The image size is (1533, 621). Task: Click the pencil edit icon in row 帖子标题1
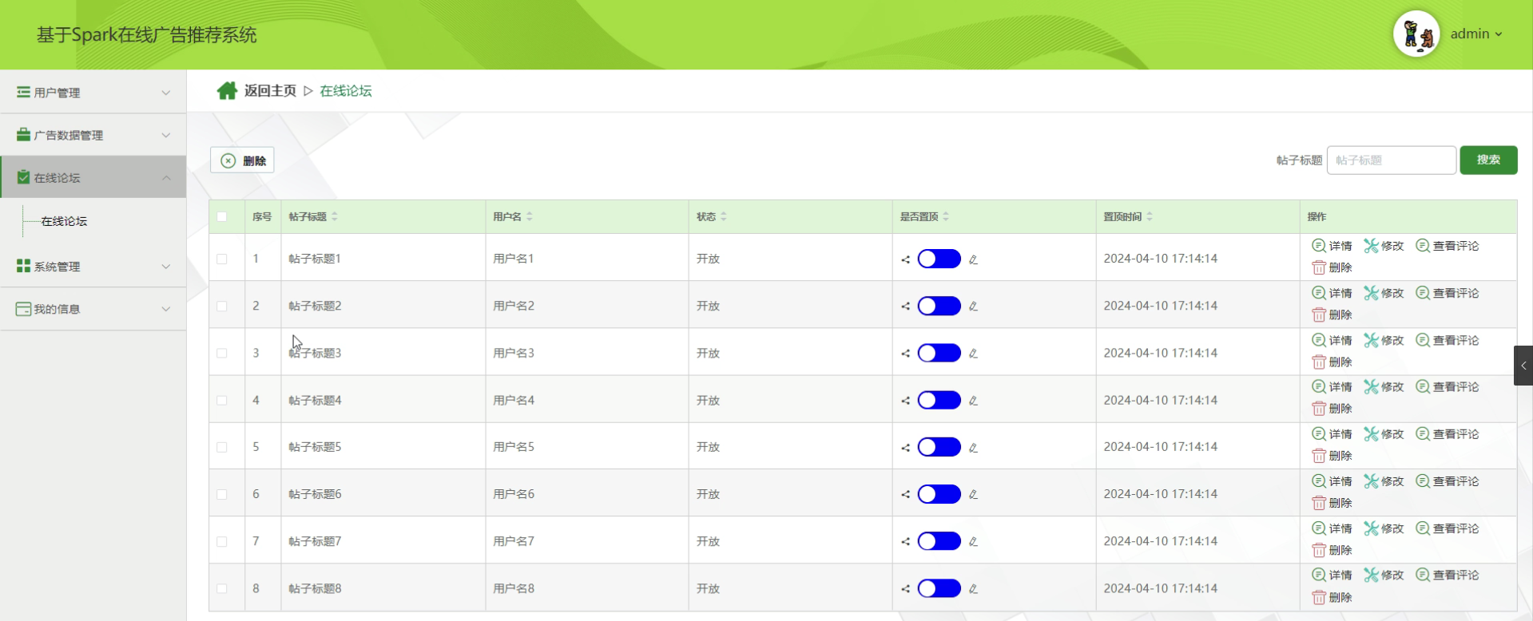point(973,259)
